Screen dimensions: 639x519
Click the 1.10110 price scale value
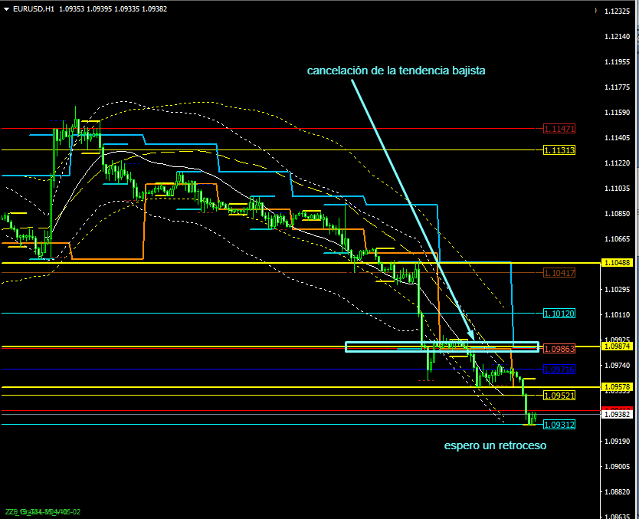point(617,315)
